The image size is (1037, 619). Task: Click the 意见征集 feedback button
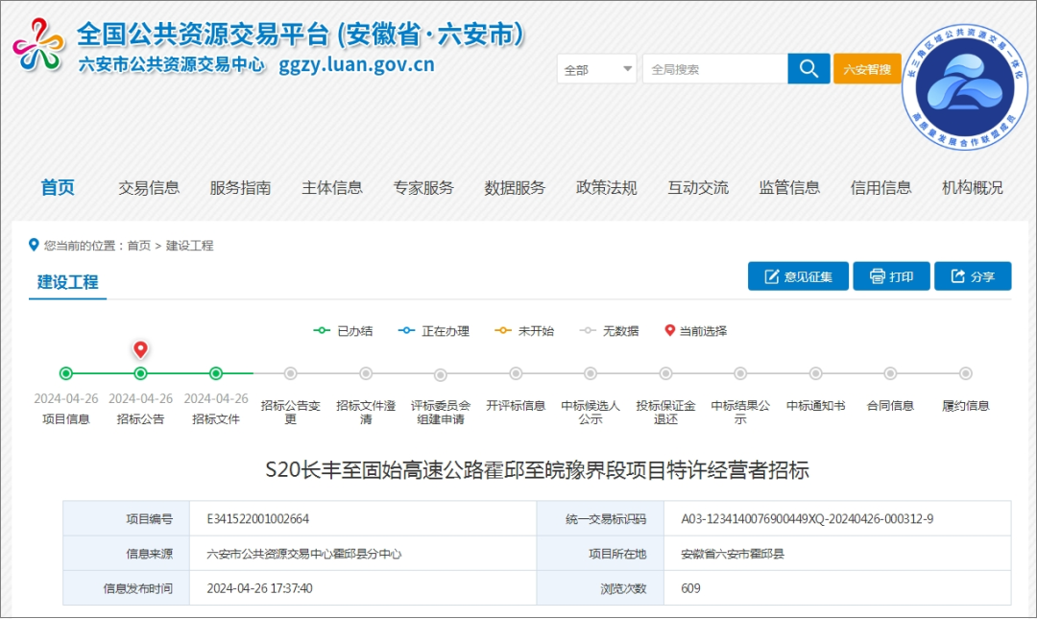[x=798, y=276]
